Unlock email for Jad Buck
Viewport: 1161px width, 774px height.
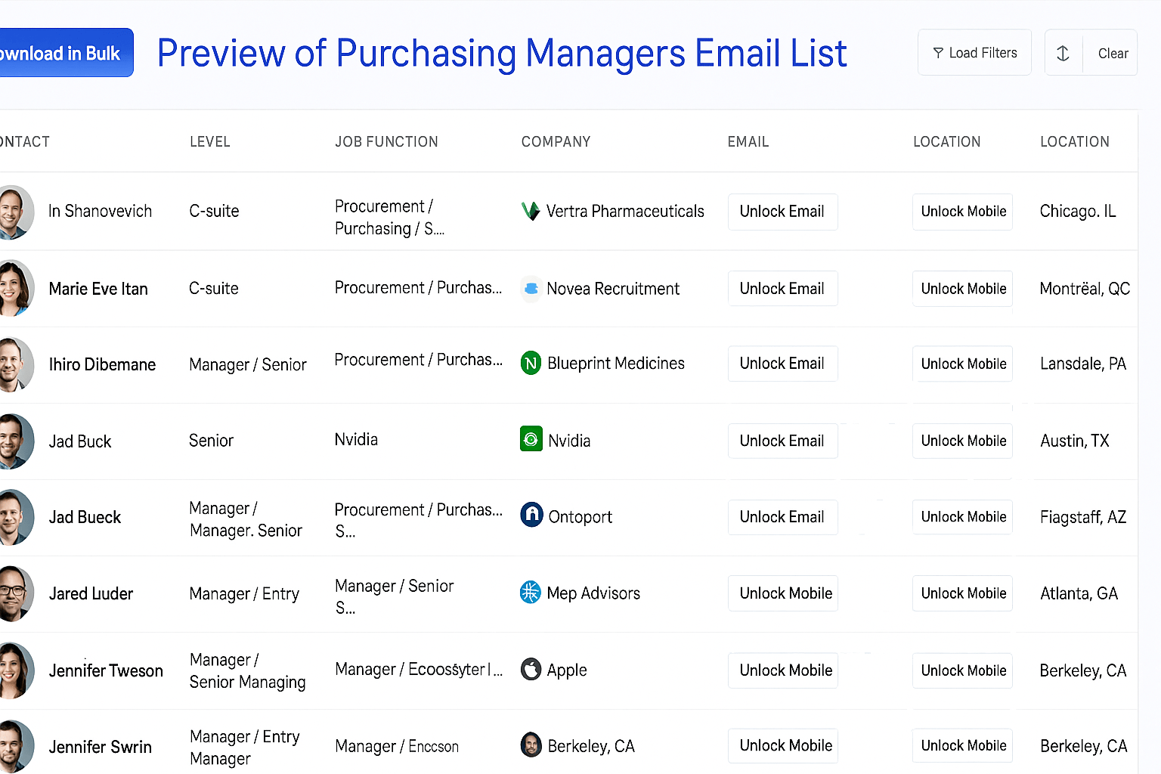[x=782, y=441]
